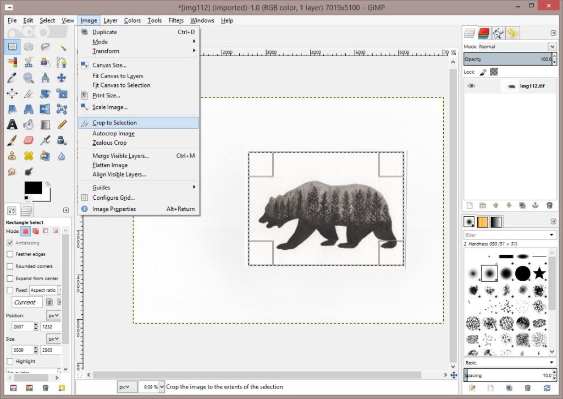Select the Blur/Sharpen droplet tool

(x=62, y=156)
